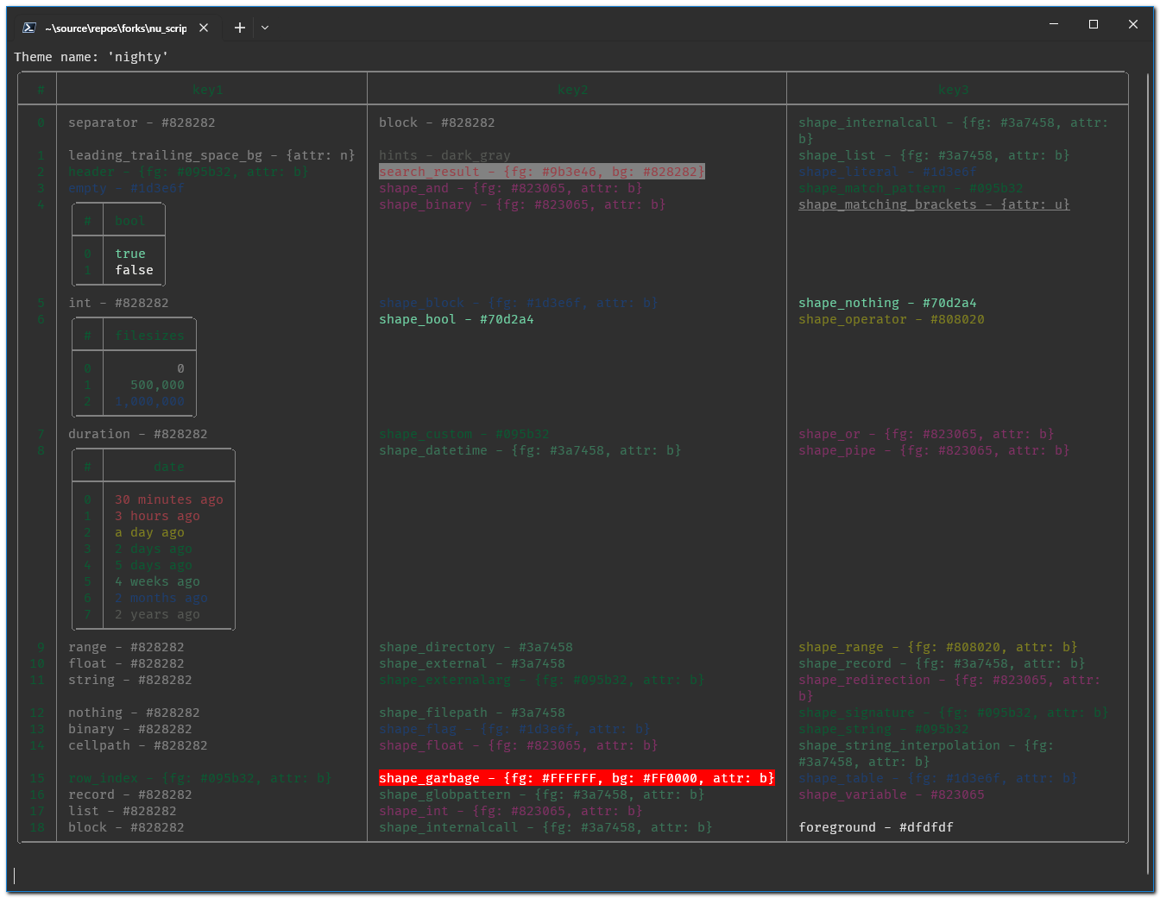Click the 'duration - #828282' entry
This screenshot has width=1160, height=898.
coord(138,434)
